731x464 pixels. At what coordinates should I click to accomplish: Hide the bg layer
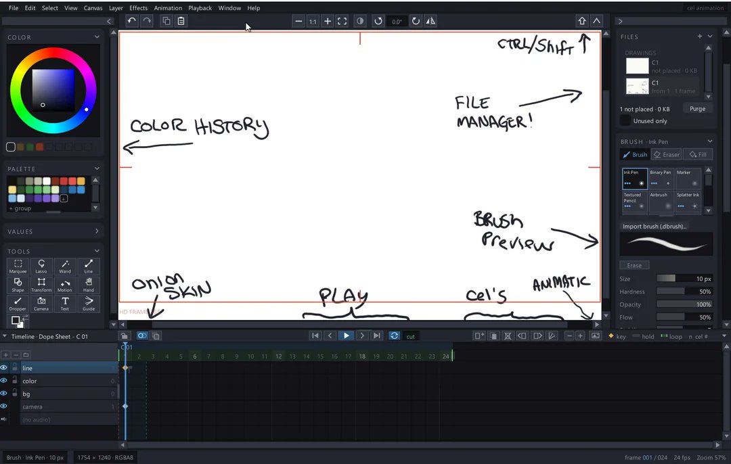[x=4, y=393]
